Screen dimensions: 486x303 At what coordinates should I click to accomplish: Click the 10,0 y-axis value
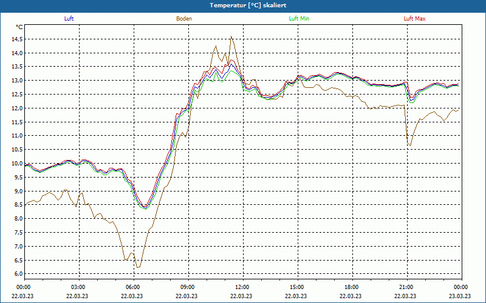pyautogui.click(x=18, y=164)
